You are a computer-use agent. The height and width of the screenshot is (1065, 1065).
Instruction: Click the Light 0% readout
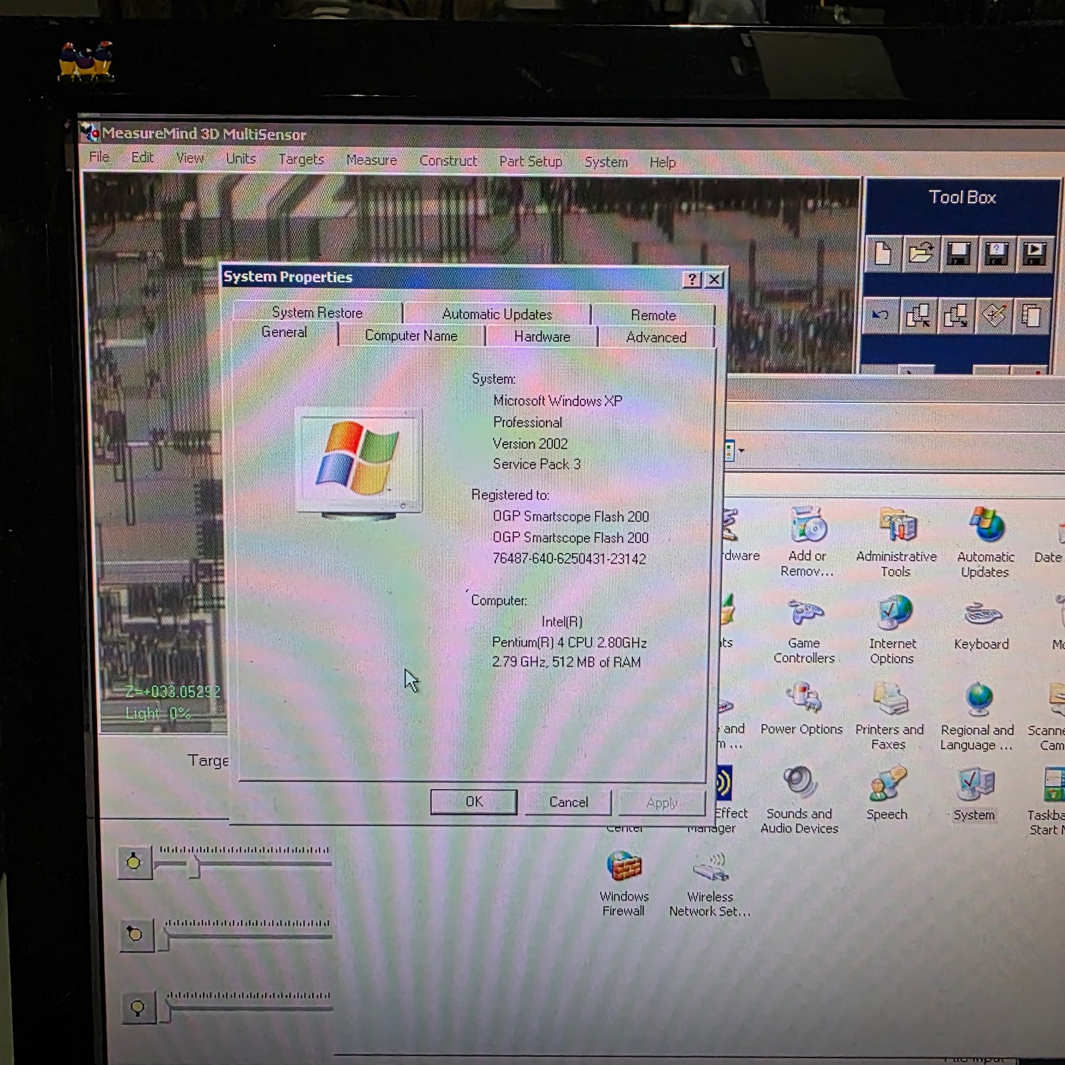[x=158, y=714]
